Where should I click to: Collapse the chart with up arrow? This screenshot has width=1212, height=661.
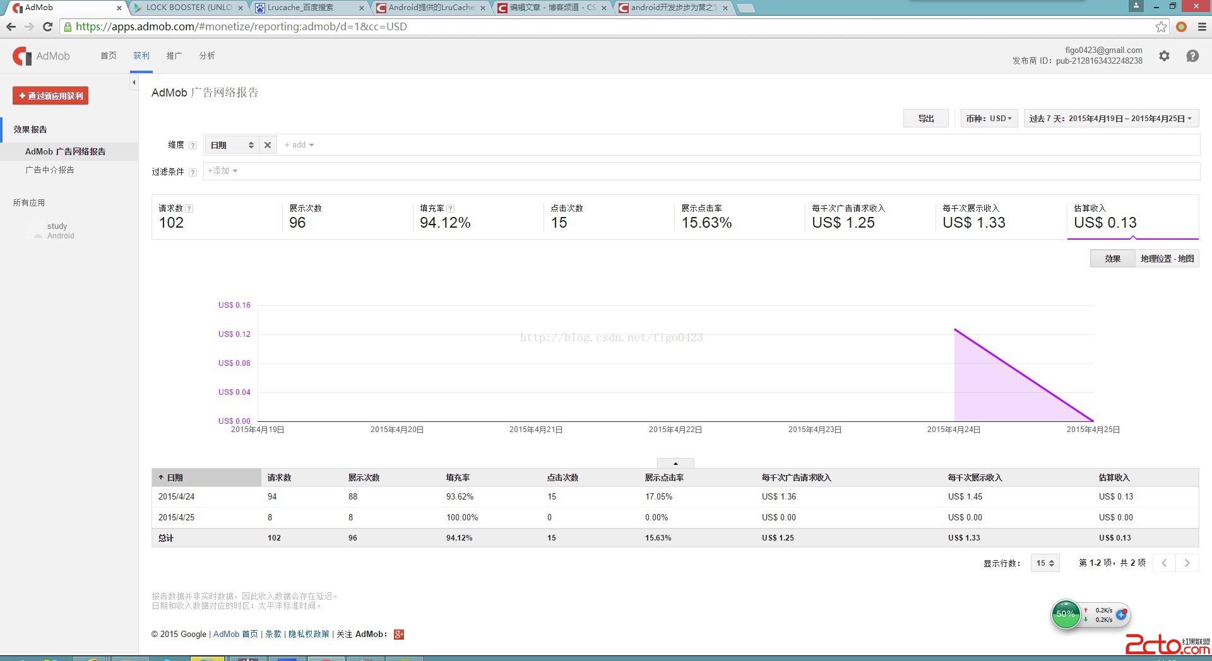[x=675, y=463]
